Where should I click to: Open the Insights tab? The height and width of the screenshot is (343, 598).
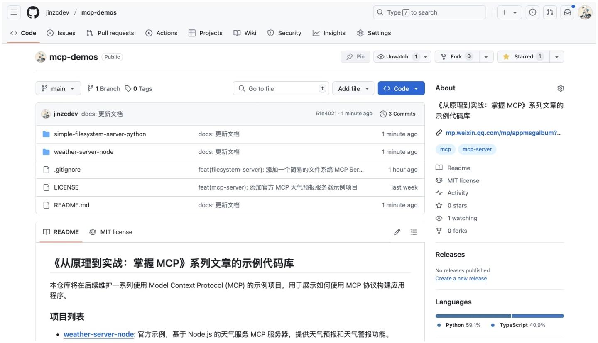tap(329, 33)
